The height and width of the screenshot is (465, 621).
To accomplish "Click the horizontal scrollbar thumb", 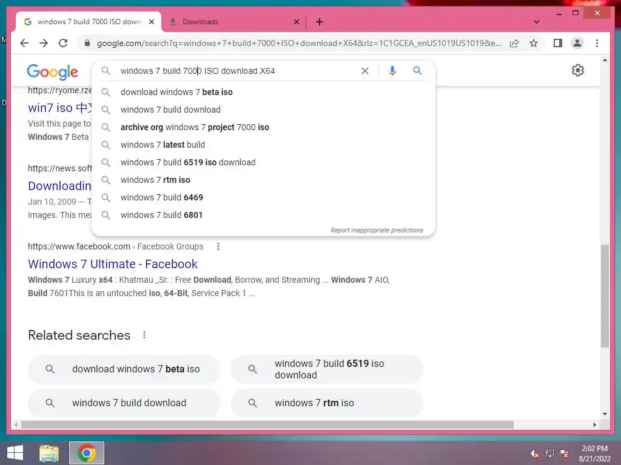I will [267, 424].
